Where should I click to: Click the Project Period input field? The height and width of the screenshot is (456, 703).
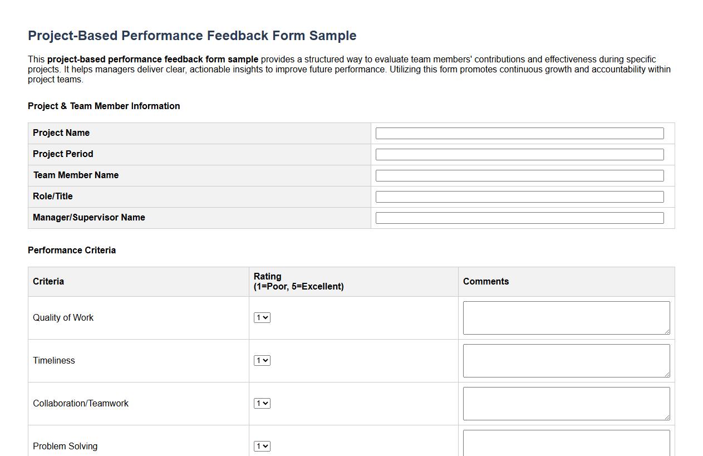pos(519,154)
